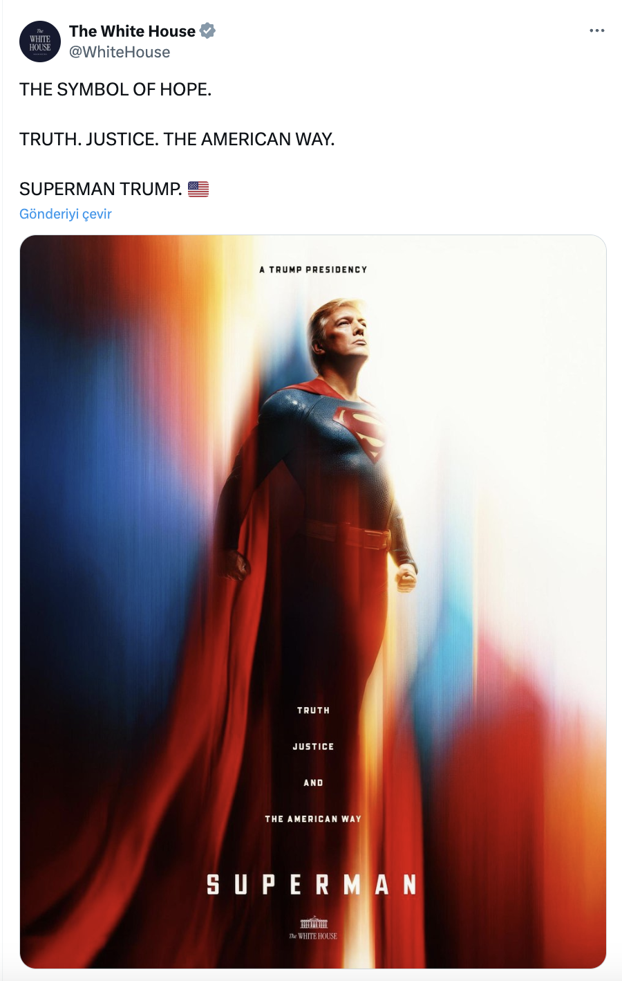Screen dimensions: 622x981
Task: Click the Superman S emblem on chest
Action: coord(359,430)
